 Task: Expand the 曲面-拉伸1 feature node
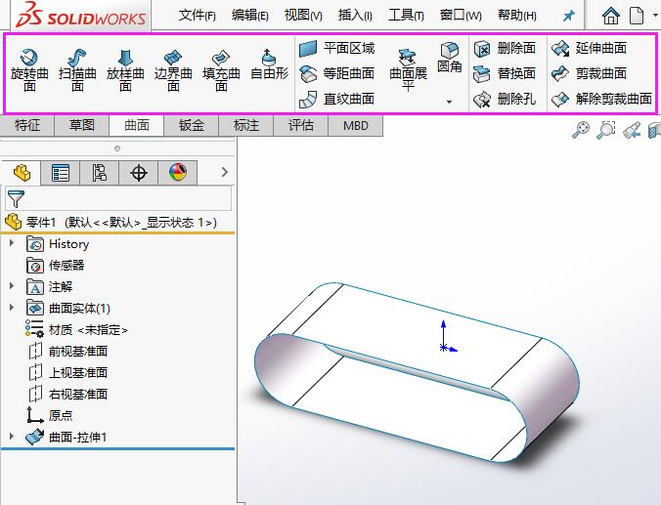(12, 437)
